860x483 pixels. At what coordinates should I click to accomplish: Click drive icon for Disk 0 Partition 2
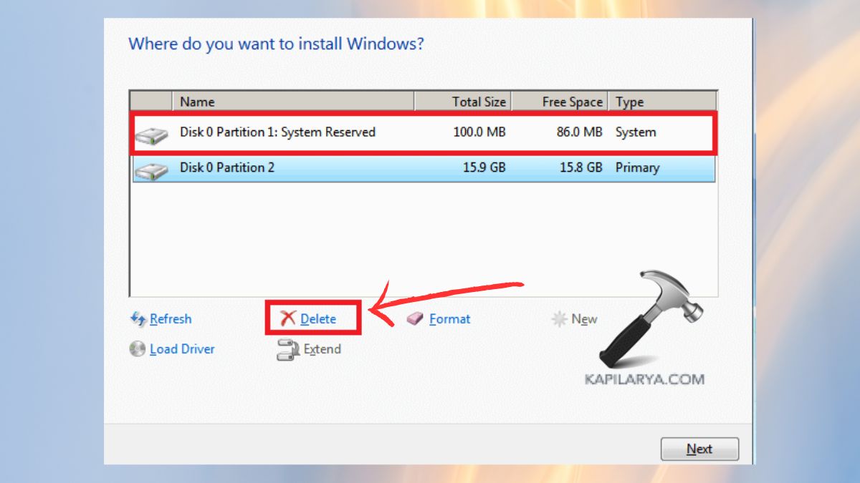click(152, 170)
